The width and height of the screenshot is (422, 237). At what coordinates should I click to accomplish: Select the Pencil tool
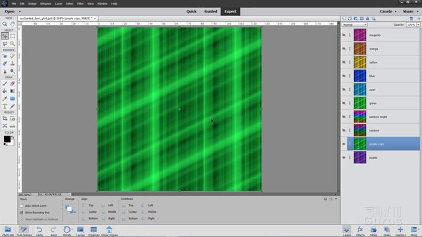point(13,107)
